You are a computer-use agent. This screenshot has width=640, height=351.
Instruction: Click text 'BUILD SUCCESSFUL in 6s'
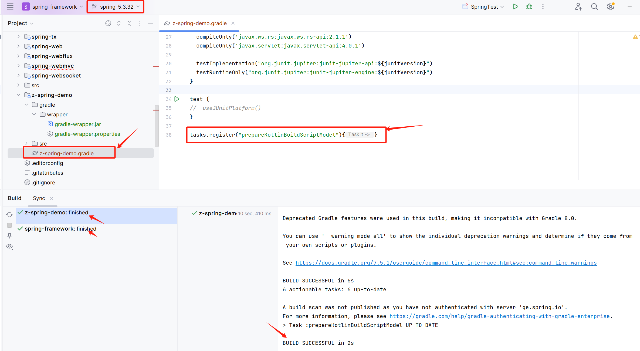(318, 281)
